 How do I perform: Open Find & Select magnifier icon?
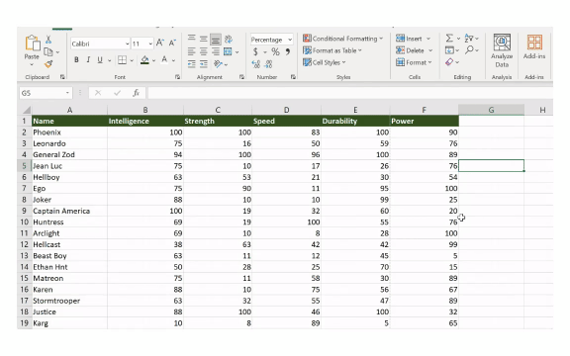pos(469,49)
